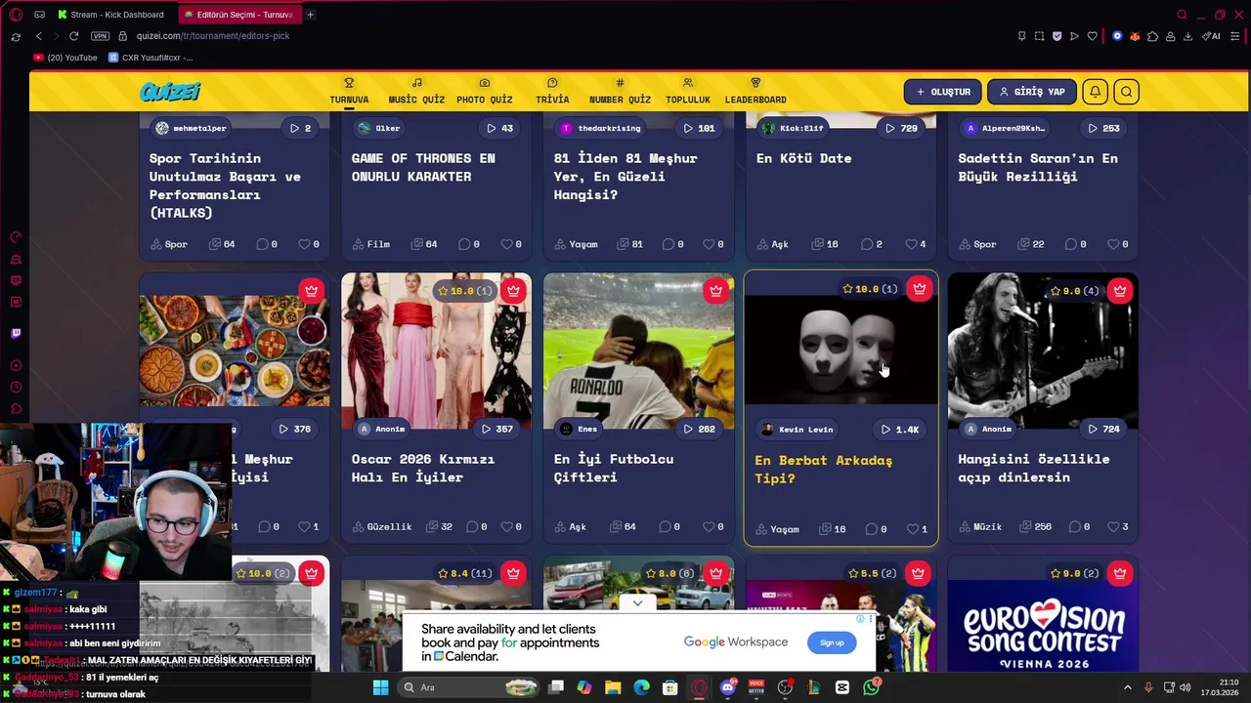Open the Photo Quiz menu item
Image resolution: width=1251 pixels, height=703 pixels.
484,92
